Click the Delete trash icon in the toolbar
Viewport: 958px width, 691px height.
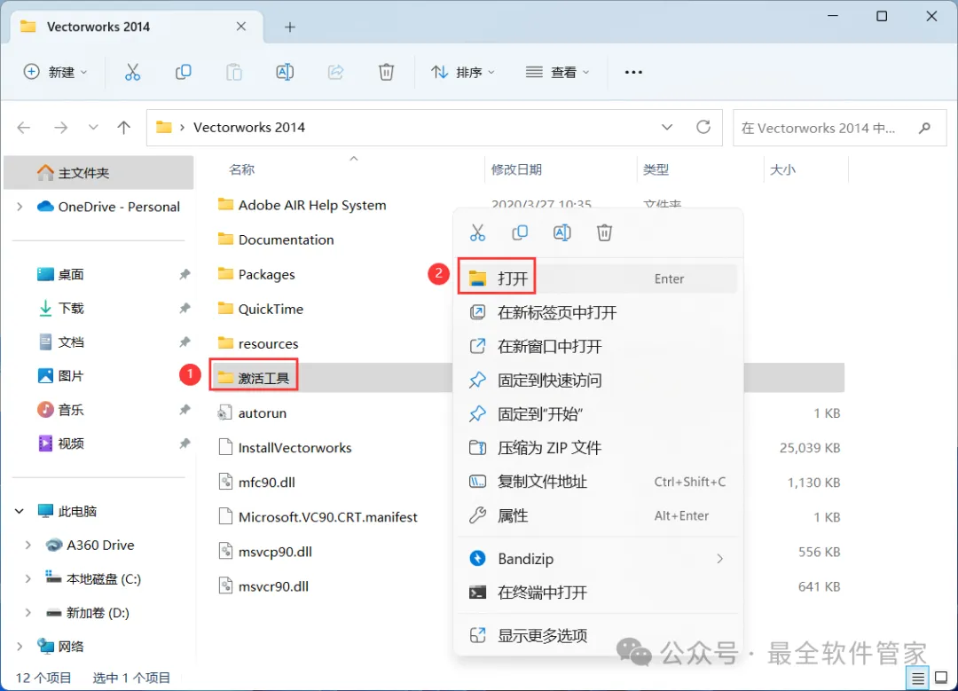pos(386,72)
